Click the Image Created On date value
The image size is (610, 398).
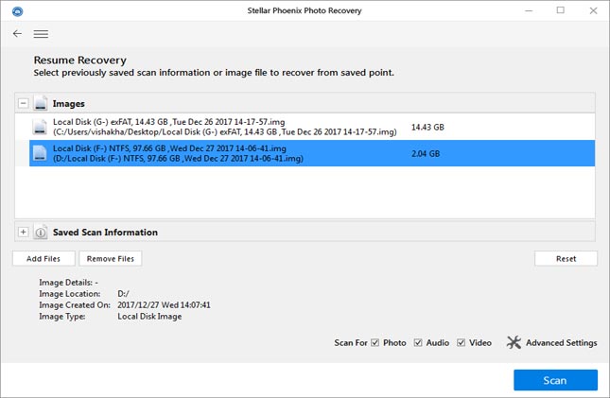(x=164, y=305)
